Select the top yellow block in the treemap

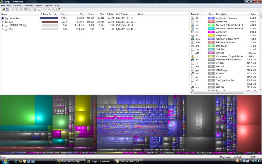pos(83,103)
